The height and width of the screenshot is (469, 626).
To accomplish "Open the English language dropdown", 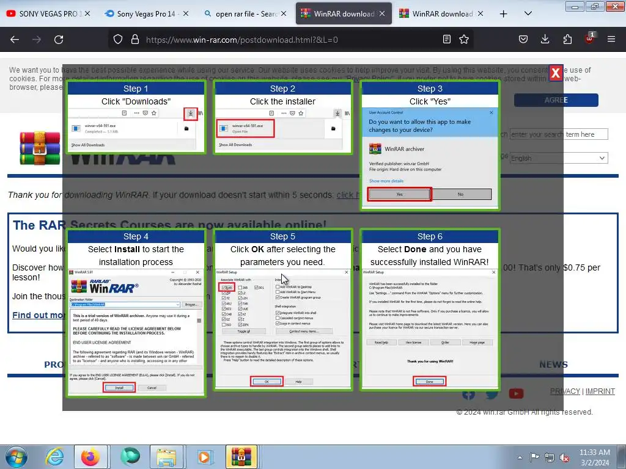I will (x=559, y=158).
